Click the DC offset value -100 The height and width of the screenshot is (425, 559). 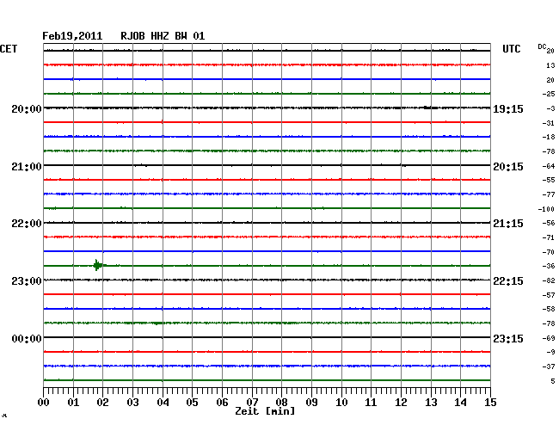tap(546, 209)
